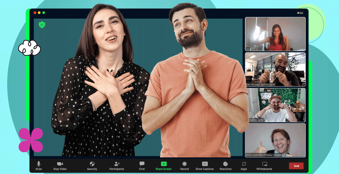The image size is (339, 174).
Task: Stop Video using the camera icon
Action: 60,166
